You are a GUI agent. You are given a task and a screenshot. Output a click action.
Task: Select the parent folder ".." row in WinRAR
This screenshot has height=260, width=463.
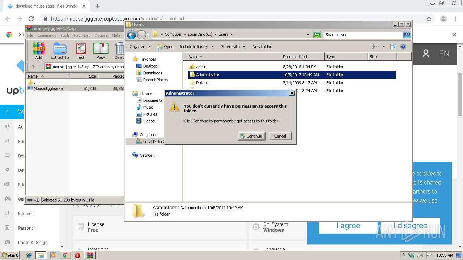(x=76, y=82)
